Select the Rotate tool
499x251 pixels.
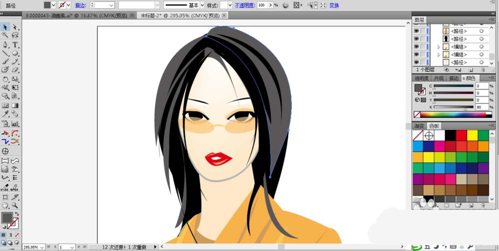(x=5, y=79)
